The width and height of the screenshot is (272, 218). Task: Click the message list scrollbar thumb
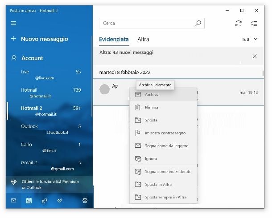coord(263,73)
